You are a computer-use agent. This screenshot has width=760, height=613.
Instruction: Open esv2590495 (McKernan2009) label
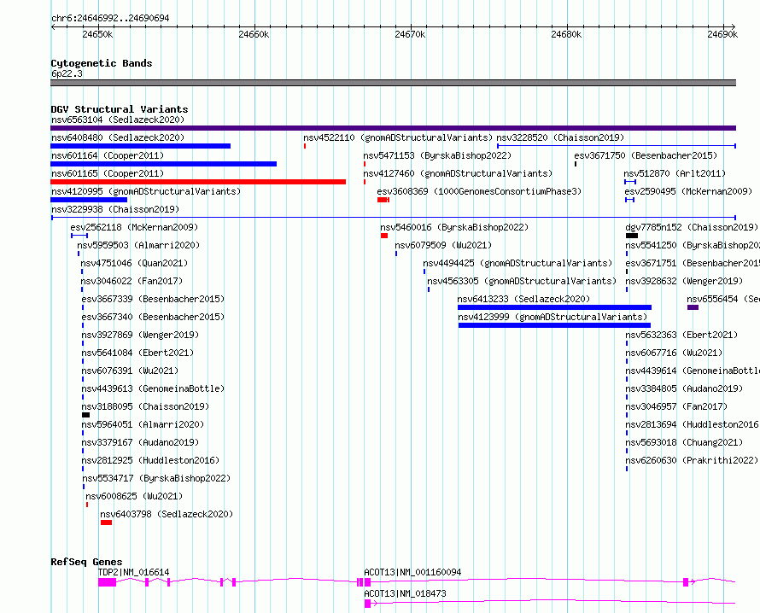[689, 191]
